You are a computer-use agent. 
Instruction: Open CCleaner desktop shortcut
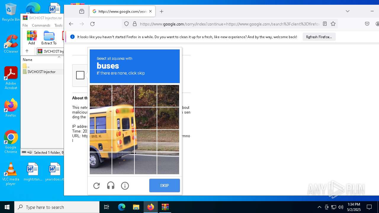11,44
